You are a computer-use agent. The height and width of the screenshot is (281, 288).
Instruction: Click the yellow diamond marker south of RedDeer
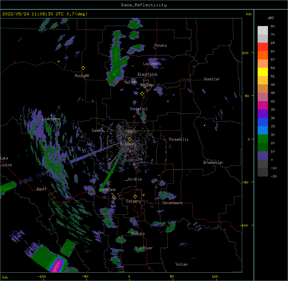[142, 94]
